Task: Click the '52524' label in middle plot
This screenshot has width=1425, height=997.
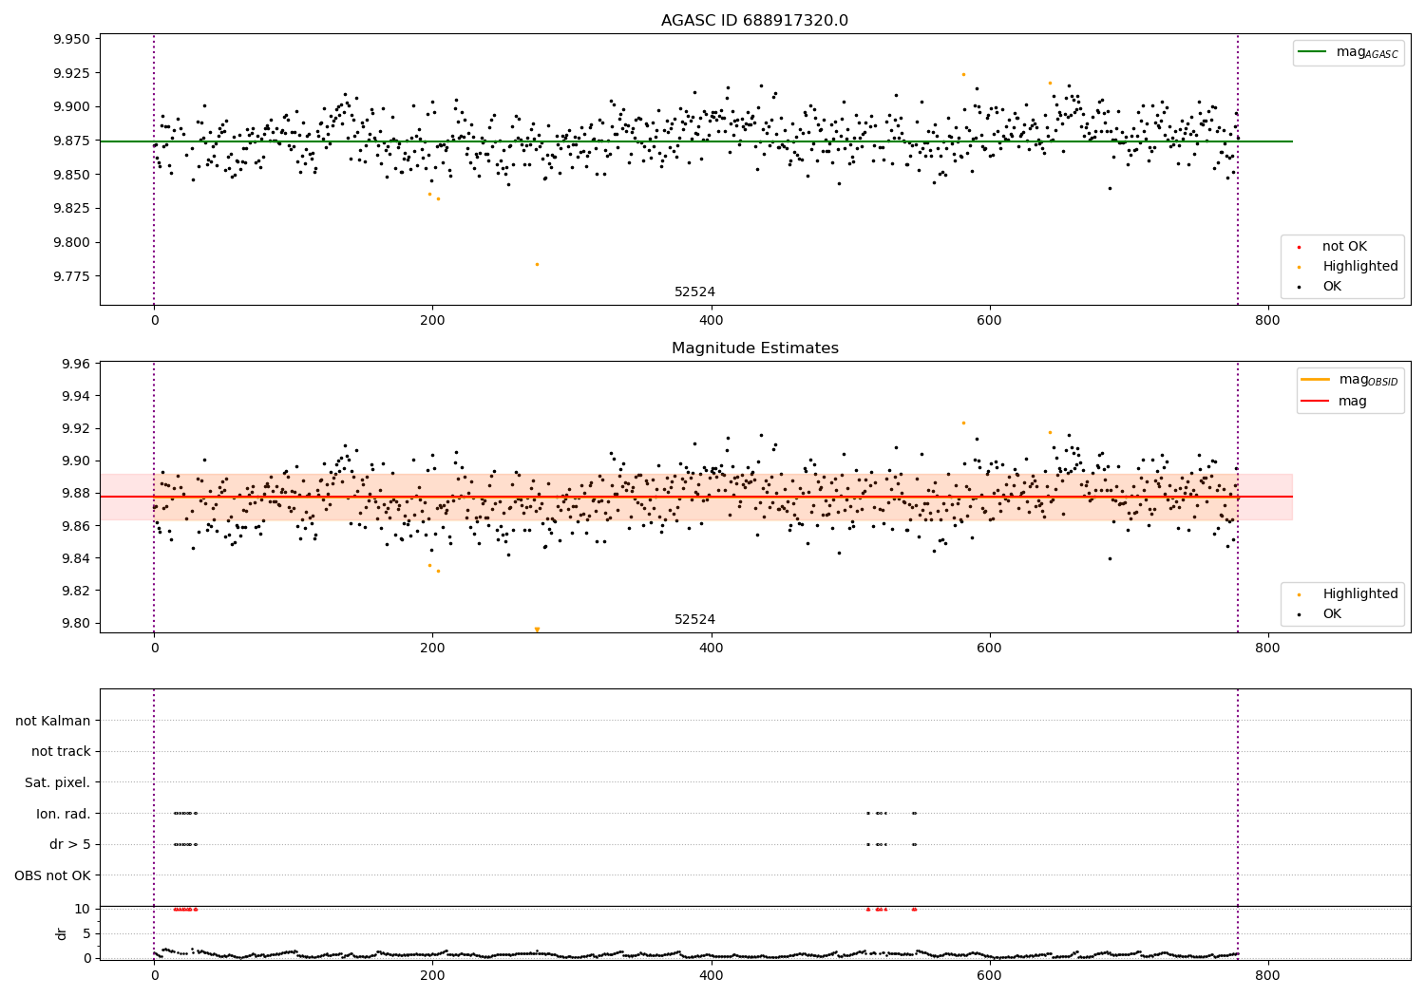Action: coord(694,620)
